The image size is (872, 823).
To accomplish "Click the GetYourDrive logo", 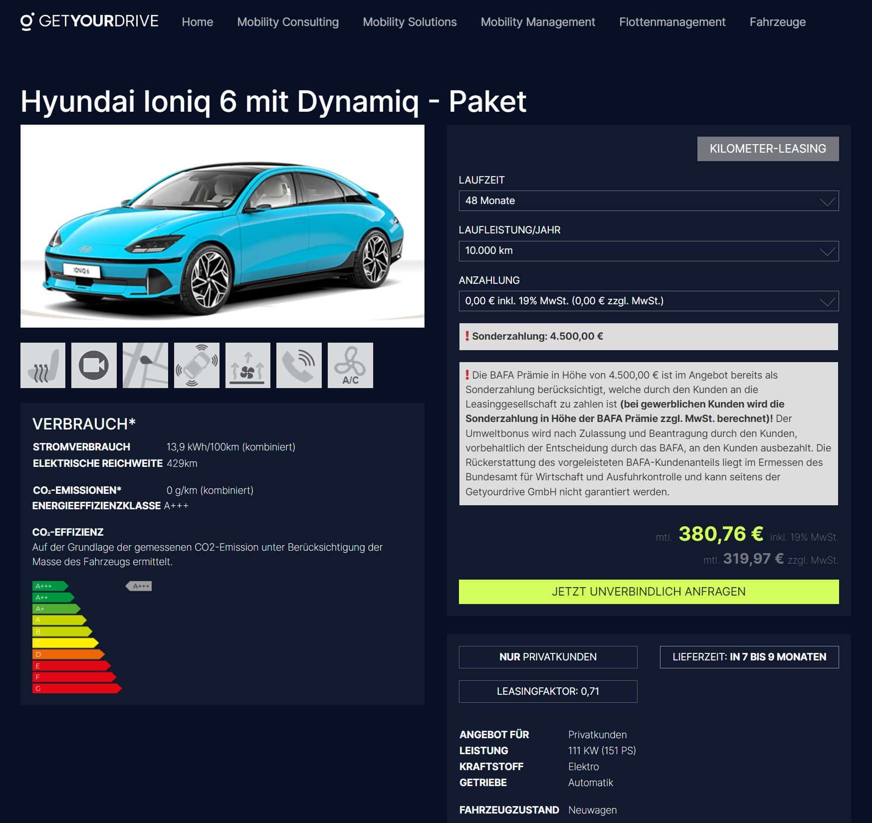I will coord(89,21).
